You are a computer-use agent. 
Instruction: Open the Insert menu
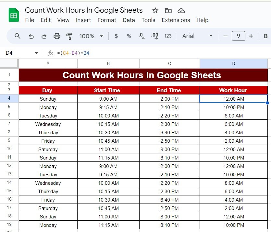83,20
